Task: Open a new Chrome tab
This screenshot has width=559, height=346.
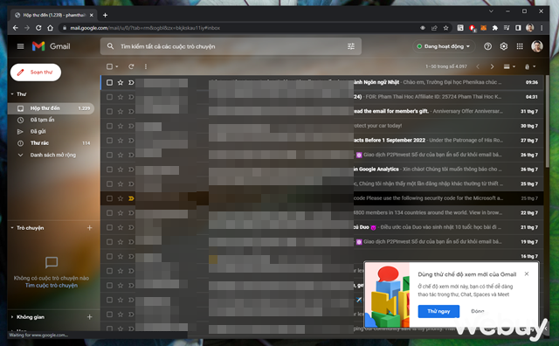Action: click(x=105, y=15)
